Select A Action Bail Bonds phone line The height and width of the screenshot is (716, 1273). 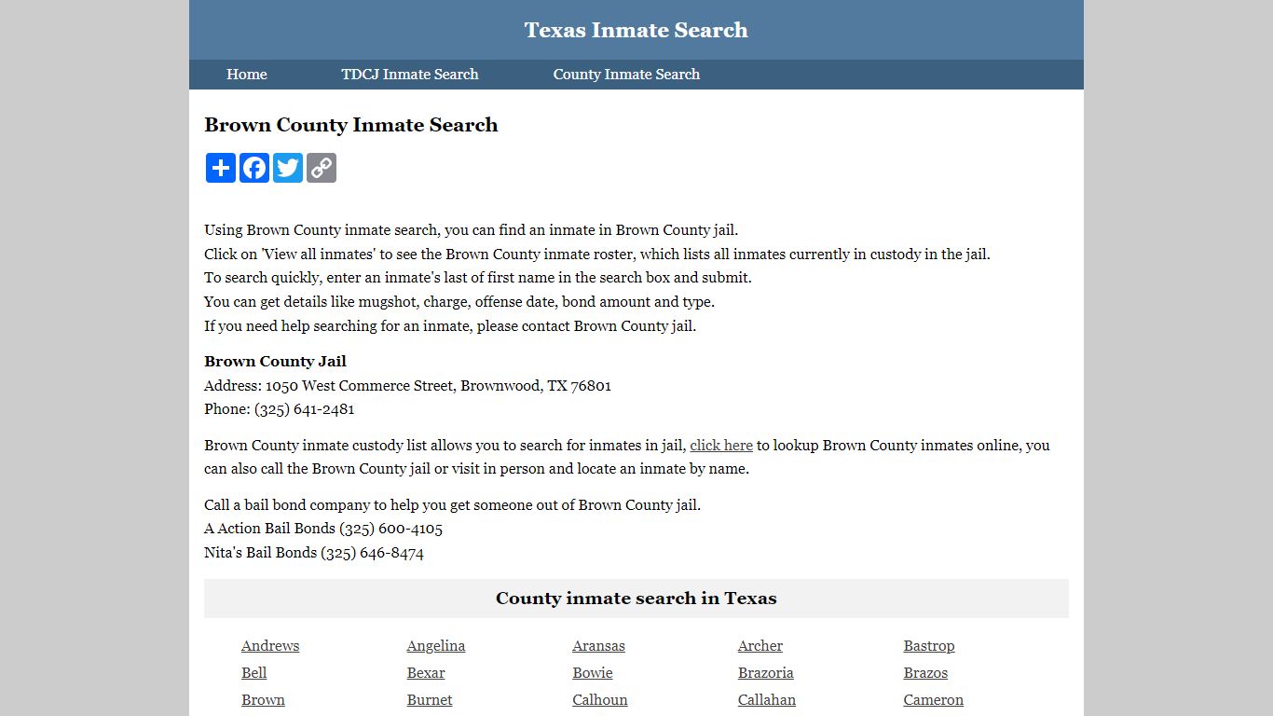(323, 529)
